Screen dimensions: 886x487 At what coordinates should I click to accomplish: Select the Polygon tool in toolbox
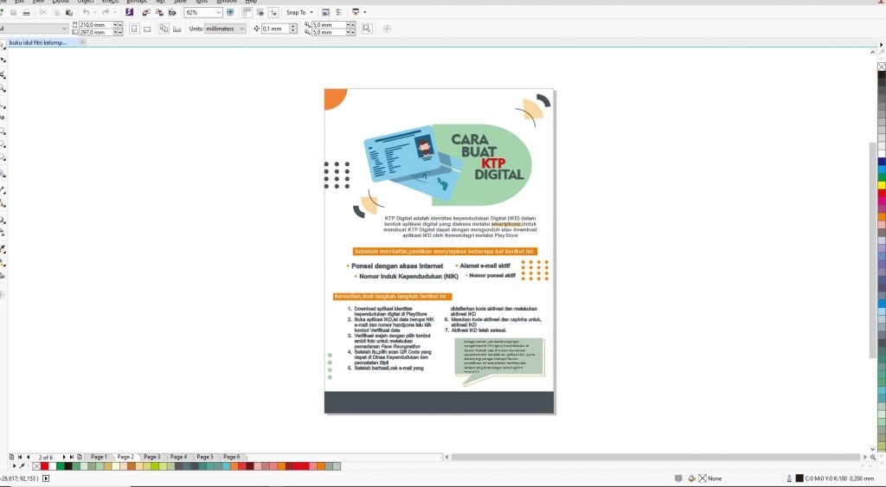[3, 157]
